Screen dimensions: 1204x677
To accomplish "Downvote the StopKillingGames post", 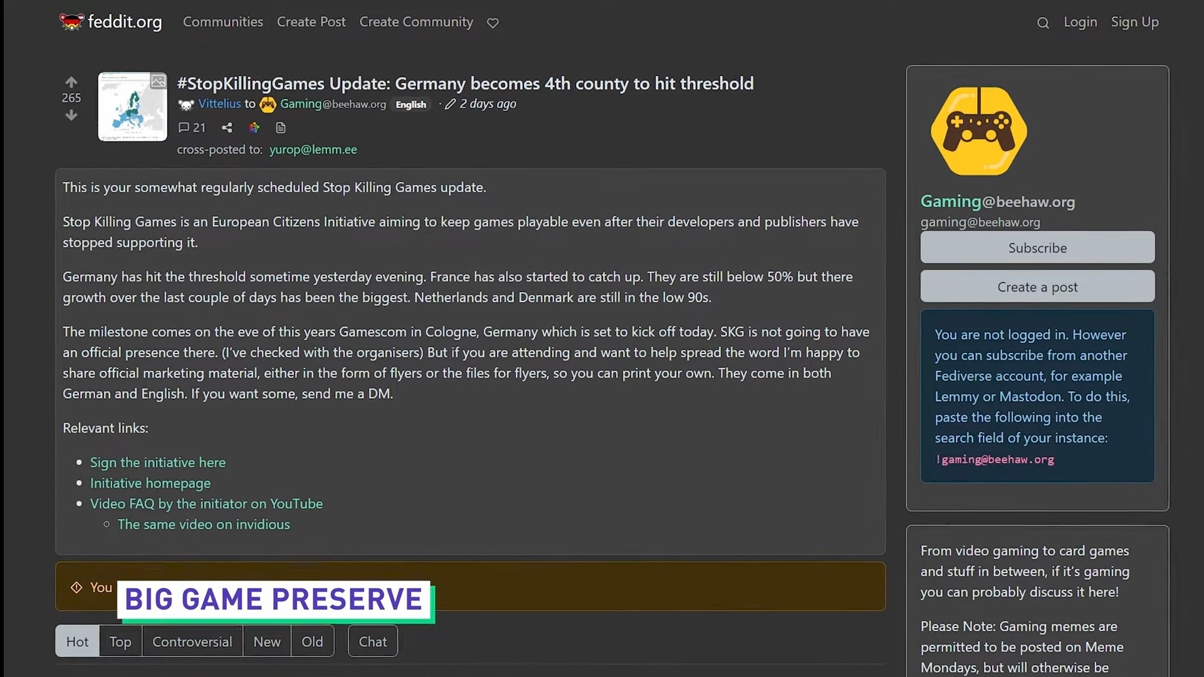I will (x=71, y=115).
